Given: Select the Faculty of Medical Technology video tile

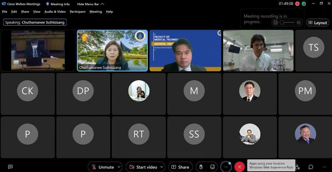Looking at the screenshot, I should pos(185,50).
